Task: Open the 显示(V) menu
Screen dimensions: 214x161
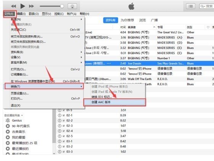Action: [47, 14]
